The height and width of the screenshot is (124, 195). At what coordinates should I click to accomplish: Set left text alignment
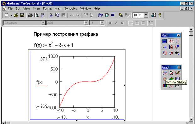[x=131, y=23]
